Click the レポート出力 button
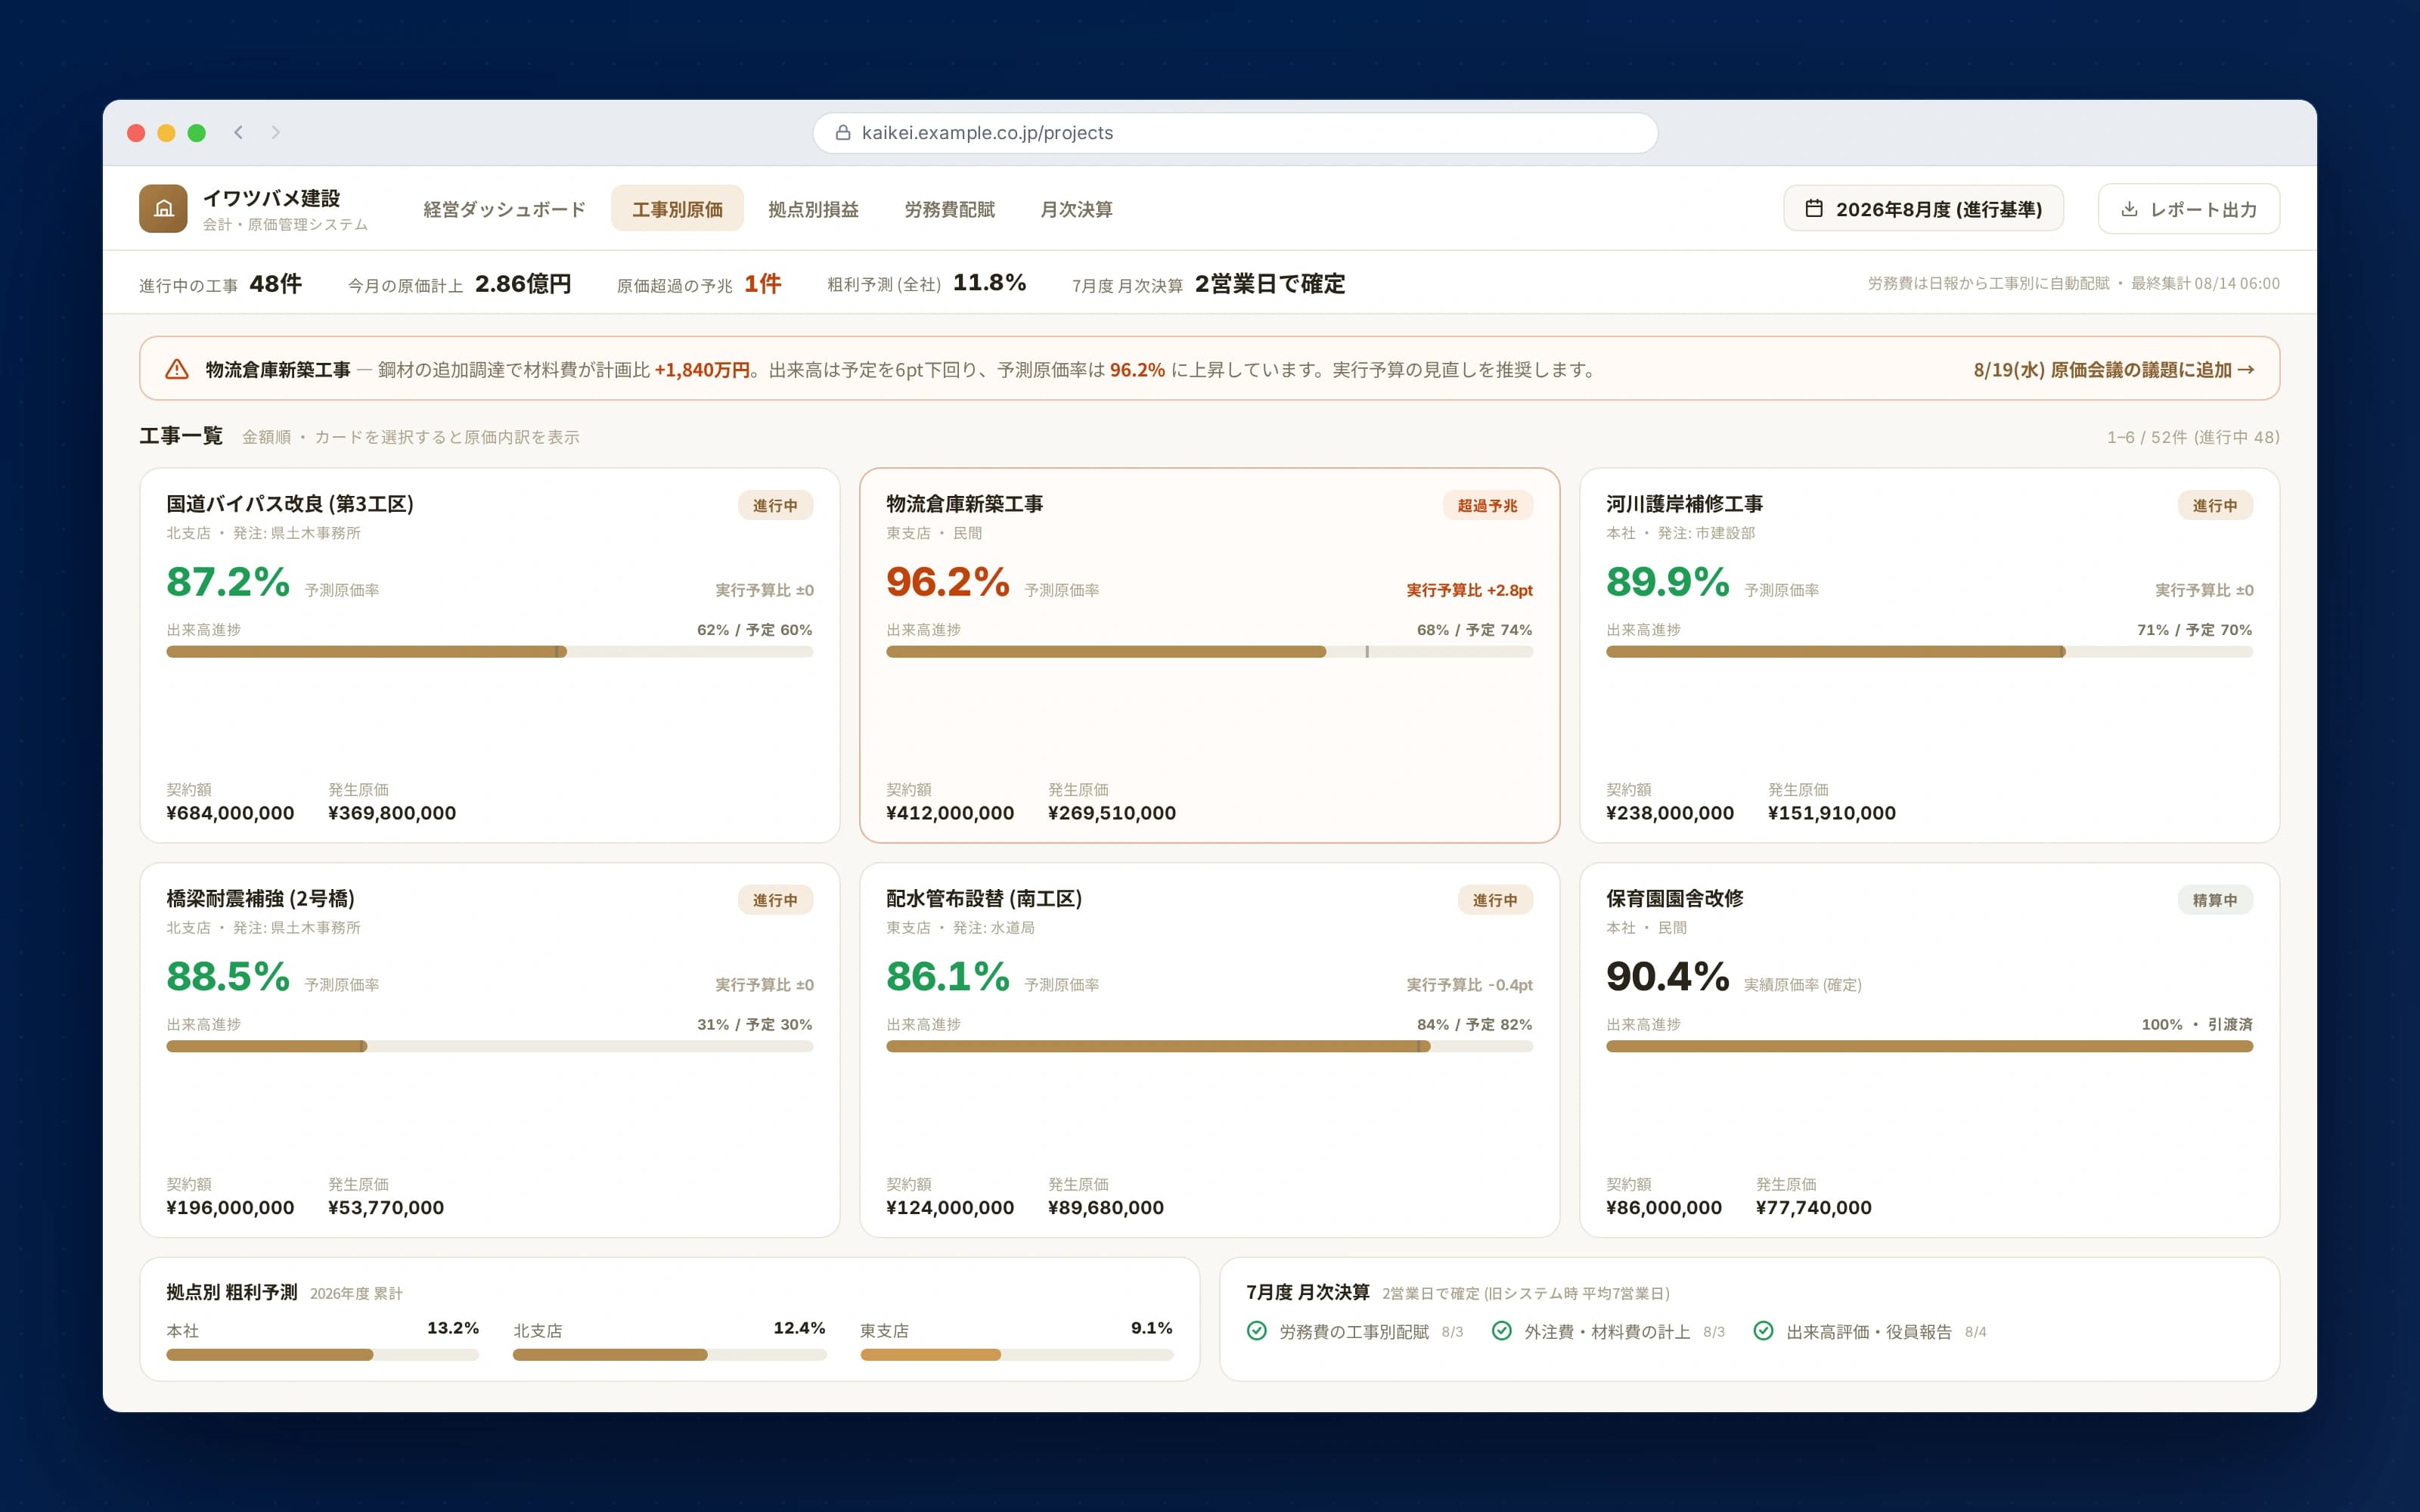The height and width of the screenshot is (1512, 2420). coord(2188,209)
